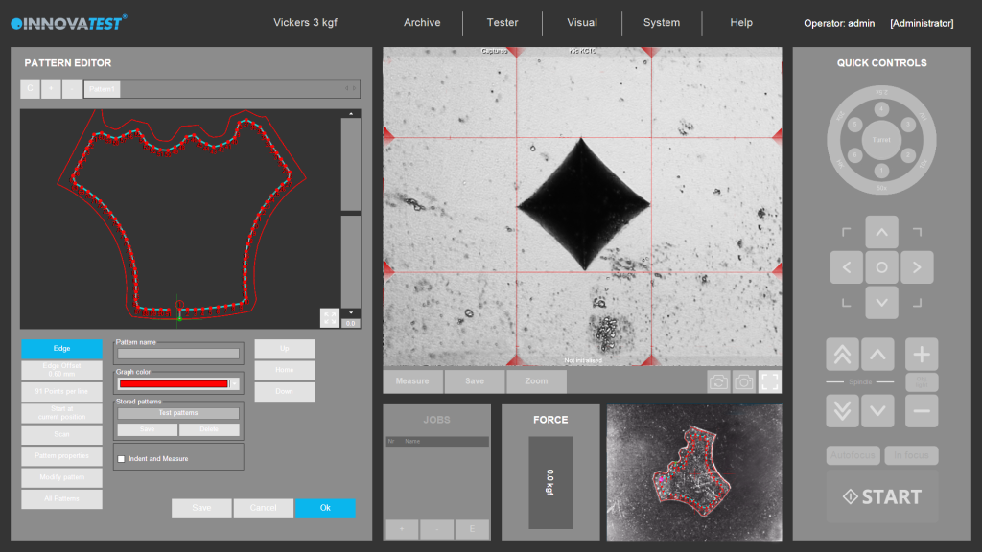The image size is (982, 552).
Task: Select the Edge pattern mode
Action: 61,349
